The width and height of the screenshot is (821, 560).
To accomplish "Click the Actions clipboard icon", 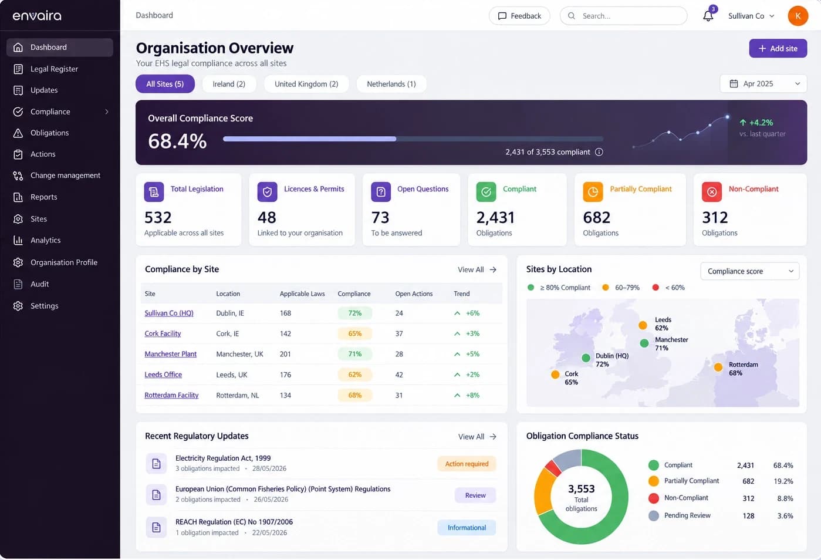I will coord(18,154).
